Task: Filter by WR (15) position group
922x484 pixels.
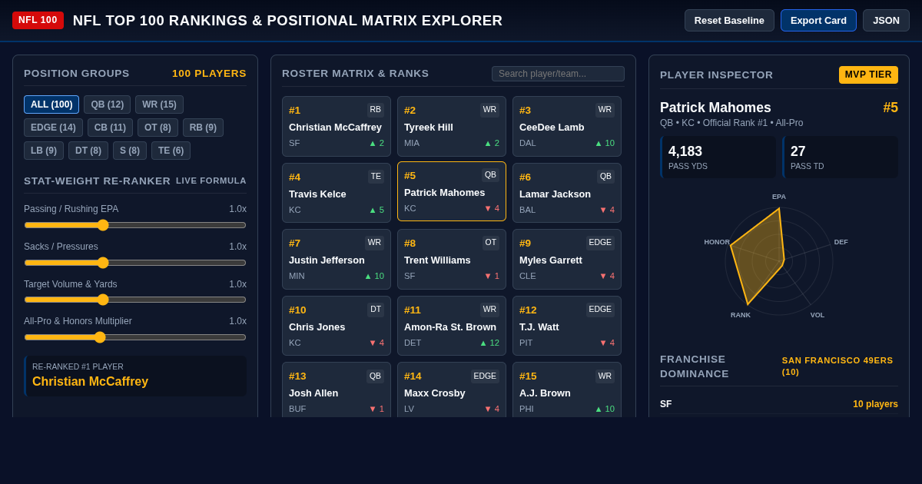Action: [159, 104]
